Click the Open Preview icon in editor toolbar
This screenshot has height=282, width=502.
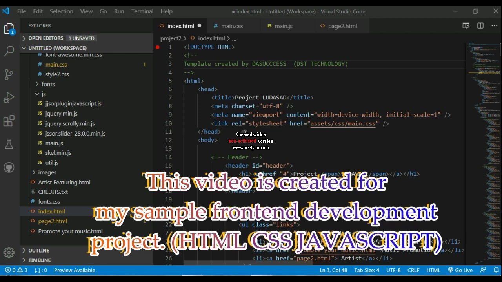[466, 26]
